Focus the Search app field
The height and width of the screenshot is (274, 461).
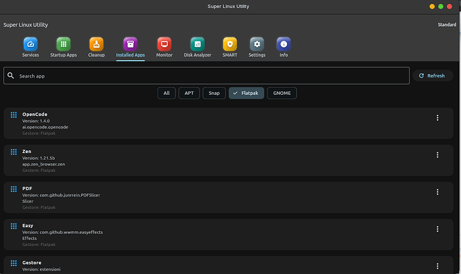pyautogui.click(x=206, y=76)
